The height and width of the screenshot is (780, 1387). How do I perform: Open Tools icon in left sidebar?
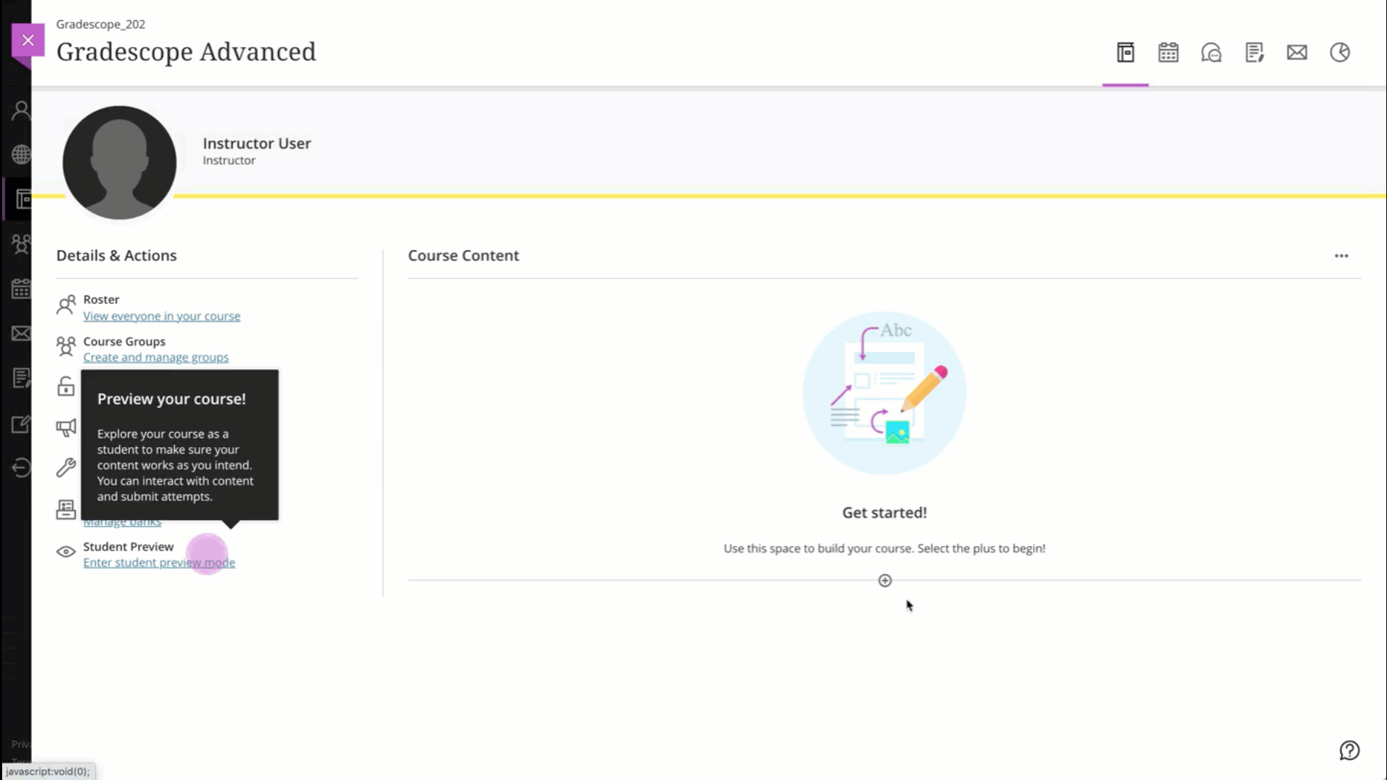click(x=22, y=424)
